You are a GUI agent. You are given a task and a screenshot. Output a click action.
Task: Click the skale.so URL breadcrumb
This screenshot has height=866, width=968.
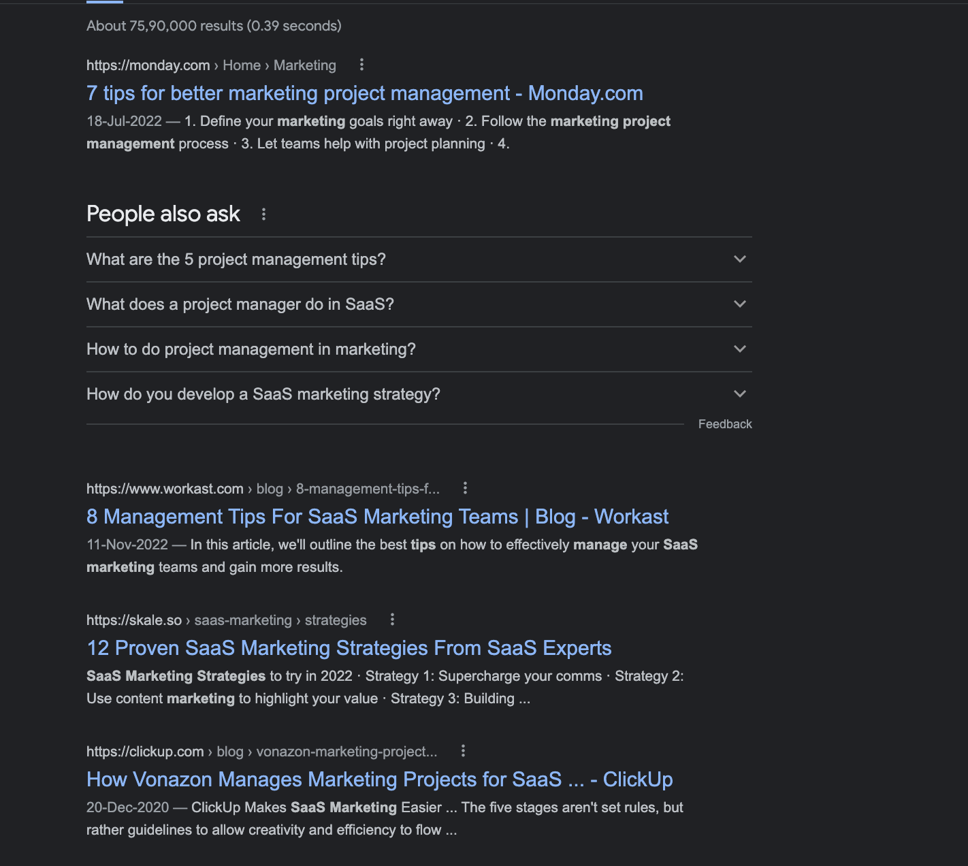pyautogui.click(x=226, y=620)
